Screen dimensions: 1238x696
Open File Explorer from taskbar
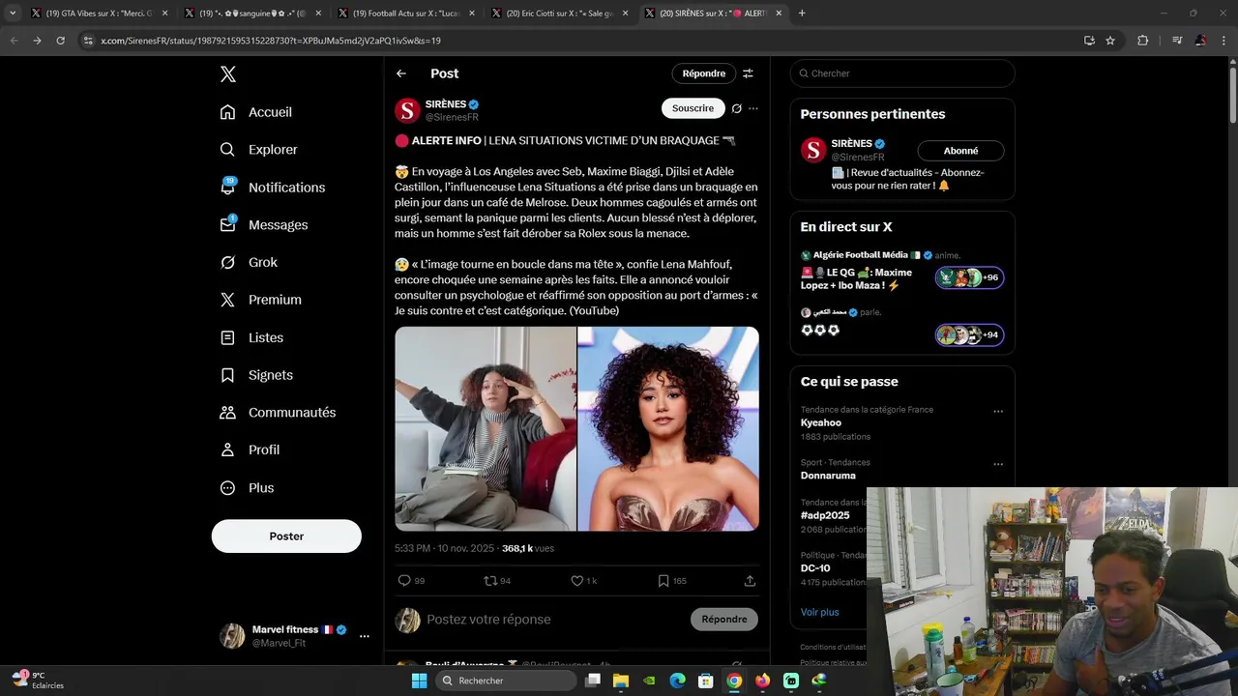point(621,681)
